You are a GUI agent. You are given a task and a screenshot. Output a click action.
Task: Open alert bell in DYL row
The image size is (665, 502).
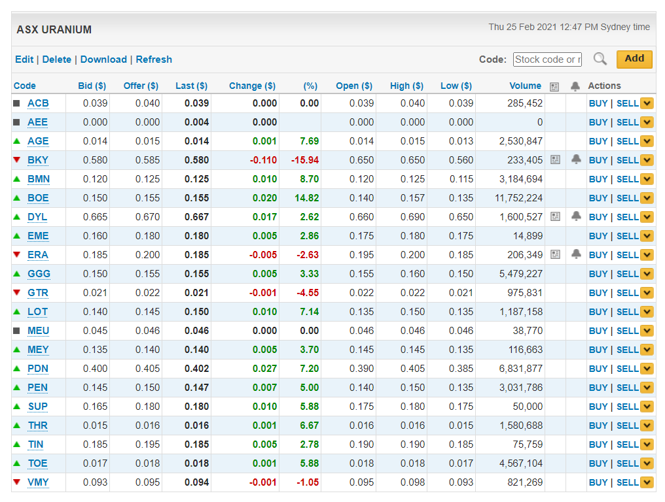(x=576, y=216)
